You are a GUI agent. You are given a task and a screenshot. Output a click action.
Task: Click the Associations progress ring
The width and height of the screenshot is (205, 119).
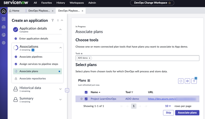pos(16,48)
